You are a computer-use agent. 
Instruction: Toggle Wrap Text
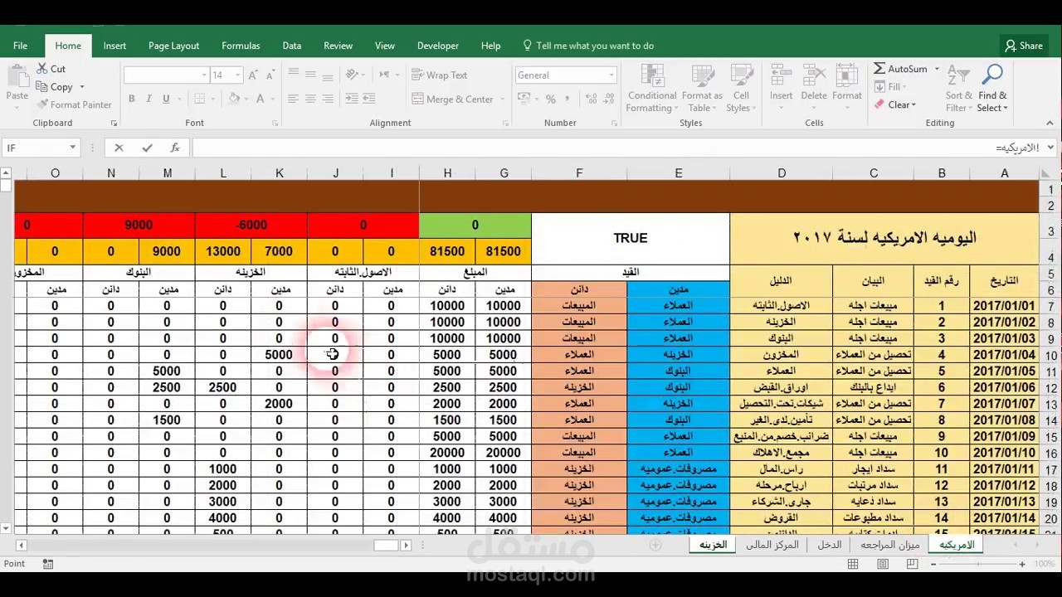tap(440, 75)
